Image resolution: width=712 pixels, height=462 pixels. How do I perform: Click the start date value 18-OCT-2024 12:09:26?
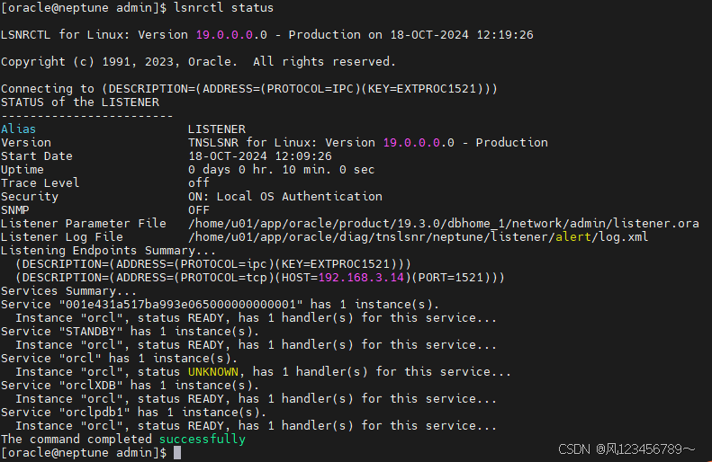coord(259,156)
